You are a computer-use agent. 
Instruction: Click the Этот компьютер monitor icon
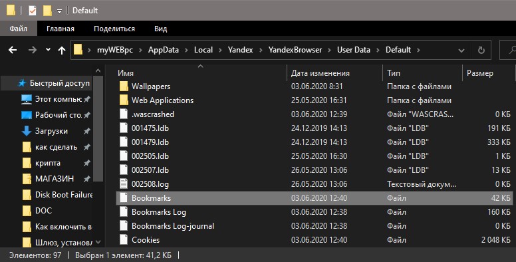coord(27,99)
